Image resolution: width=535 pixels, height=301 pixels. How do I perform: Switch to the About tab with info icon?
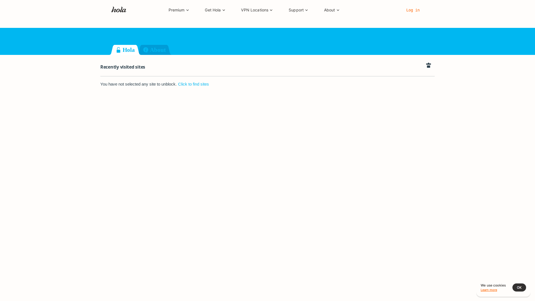tap(155, 50)
